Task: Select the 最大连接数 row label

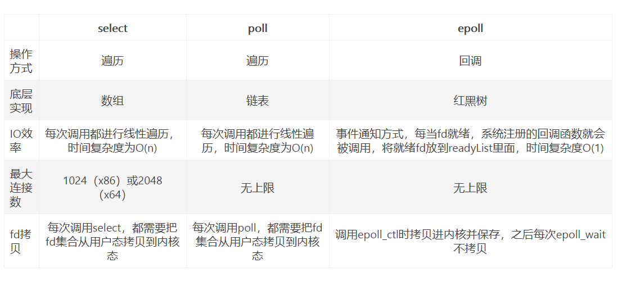Action: (21, 188)
